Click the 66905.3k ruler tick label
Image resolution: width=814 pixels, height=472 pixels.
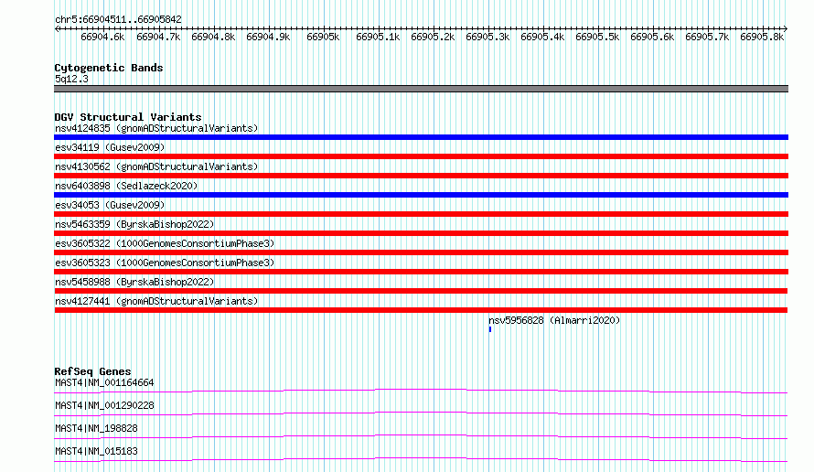click(487, 37)
